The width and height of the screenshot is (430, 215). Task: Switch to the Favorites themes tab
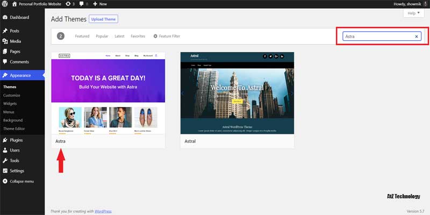(138, 36)
